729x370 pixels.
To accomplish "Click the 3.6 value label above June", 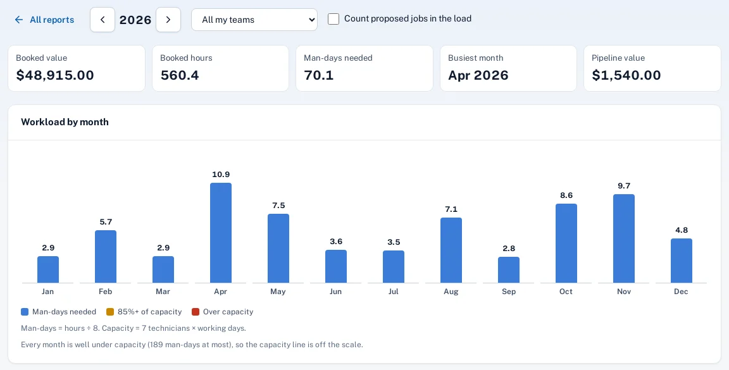I will click(x=336, y=242).
